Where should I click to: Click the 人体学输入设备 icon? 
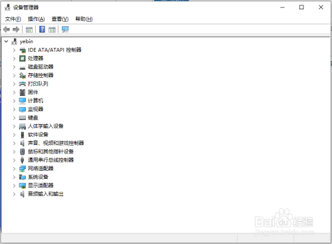coord(23,126)
